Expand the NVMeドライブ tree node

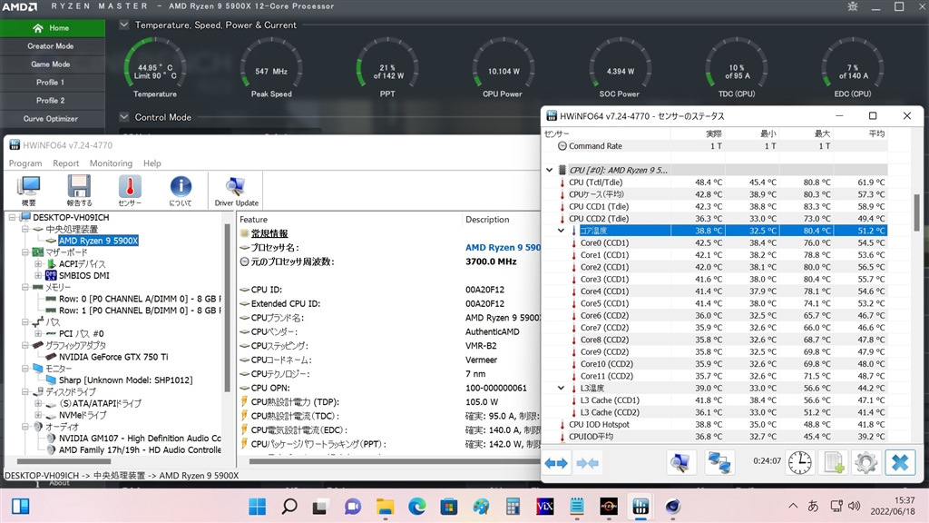pyautogui.click(x=38, y=415)
